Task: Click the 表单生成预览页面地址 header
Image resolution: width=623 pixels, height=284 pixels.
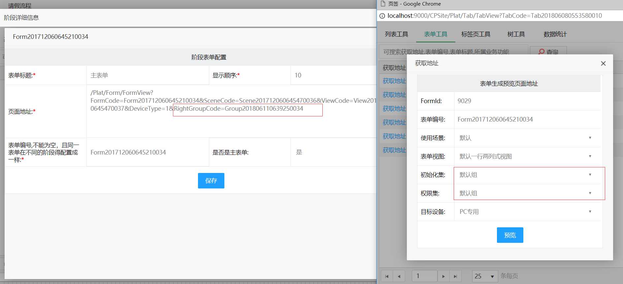Action: (509, 84)
